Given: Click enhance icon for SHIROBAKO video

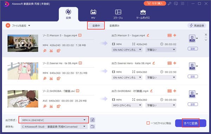Looking at the screenshot, I should 45,106.
